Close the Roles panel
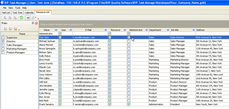 coord(36,23)
